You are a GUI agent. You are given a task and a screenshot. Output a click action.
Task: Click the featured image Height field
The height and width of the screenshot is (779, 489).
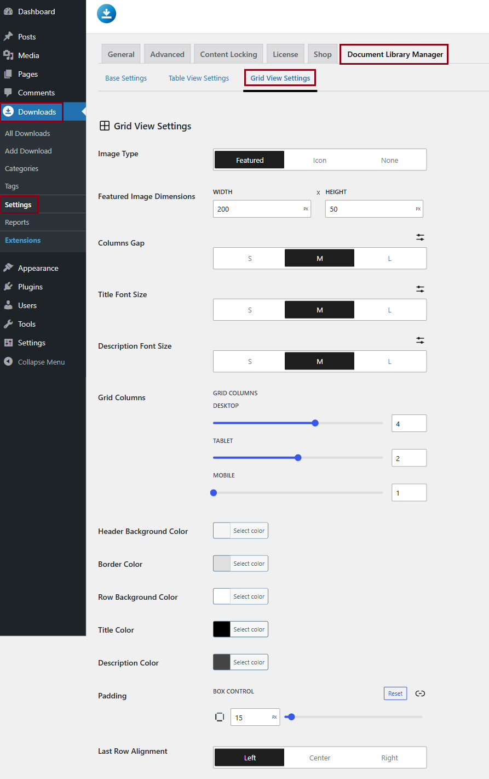pyautogui.click(x=374, y=209)
